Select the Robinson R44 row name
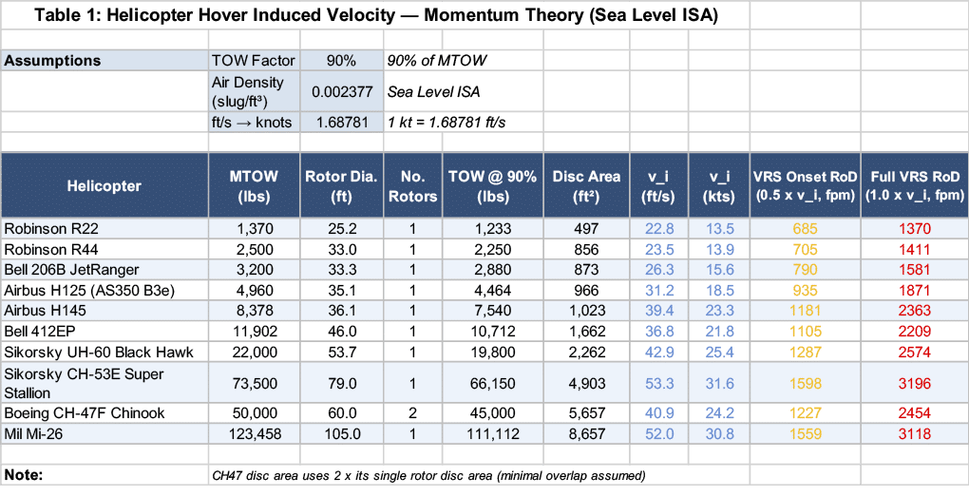 click(x=105, y=249)
